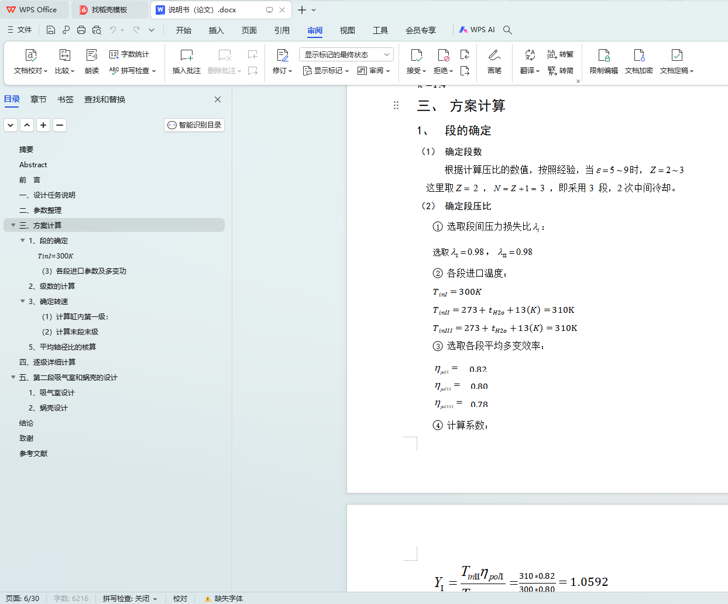Image resolution: width=728 pixels, height=604 pixels.
Task: Collapse the 三、方案计算 outline node
Action: 13,225
